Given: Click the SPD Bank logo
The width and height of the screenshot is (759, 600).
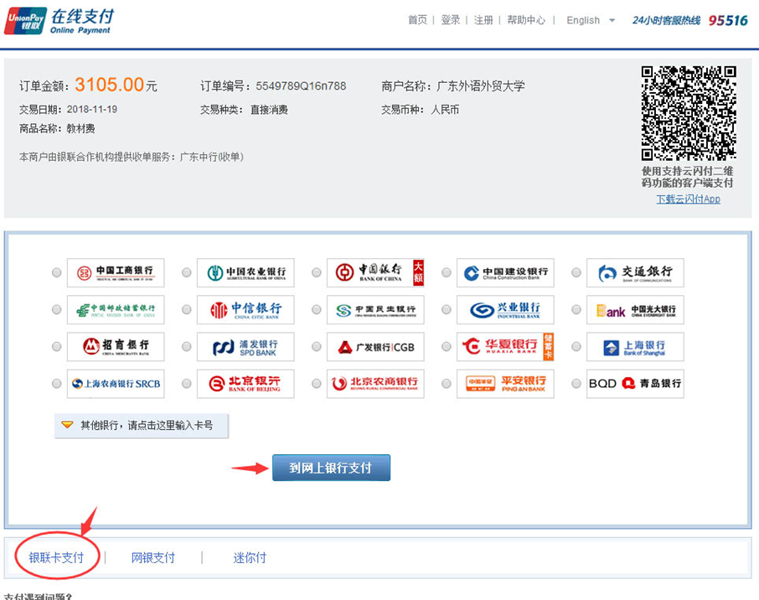Looking at the screenshot, I should point(245,347).
